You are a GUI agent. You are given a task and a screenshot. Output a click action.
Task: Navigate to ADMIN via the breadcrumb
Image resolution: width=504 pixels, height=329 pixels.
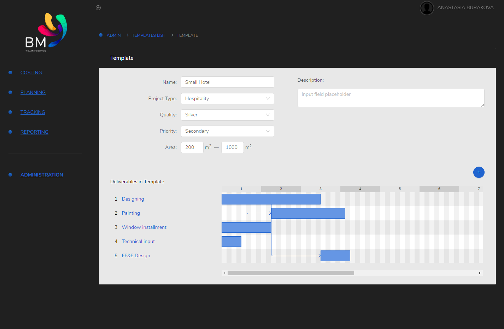(114, 35)
